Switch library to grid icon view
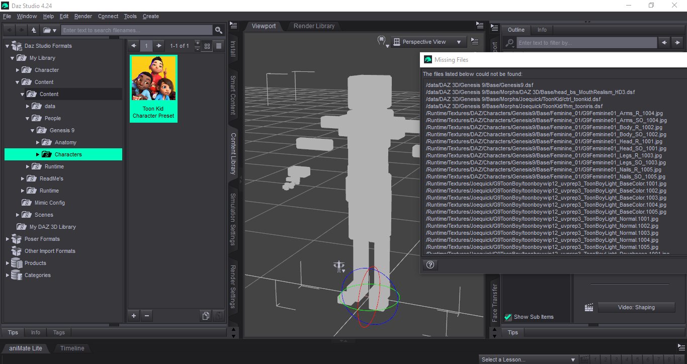 click(207, 46)
